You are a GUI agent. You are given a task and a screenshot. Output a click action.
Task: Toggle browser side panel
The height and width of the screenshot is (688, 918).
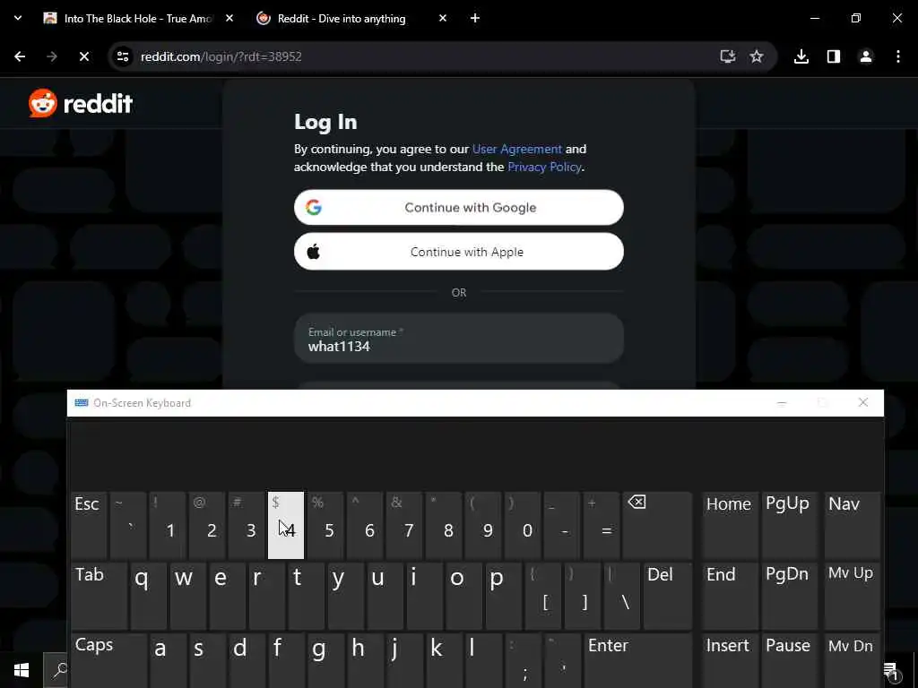click(x=833, y=56)
